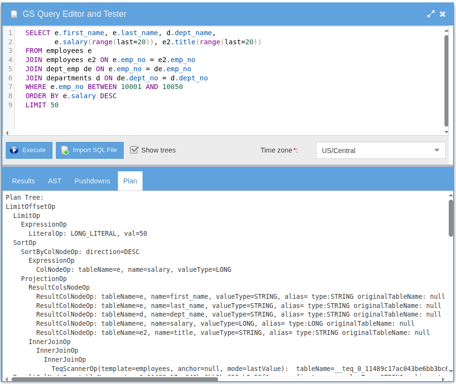Screen dimensions: 456x384
Task: Click 'SortByColNodeOp: direction=DESC' line
Action: point(80,252)
